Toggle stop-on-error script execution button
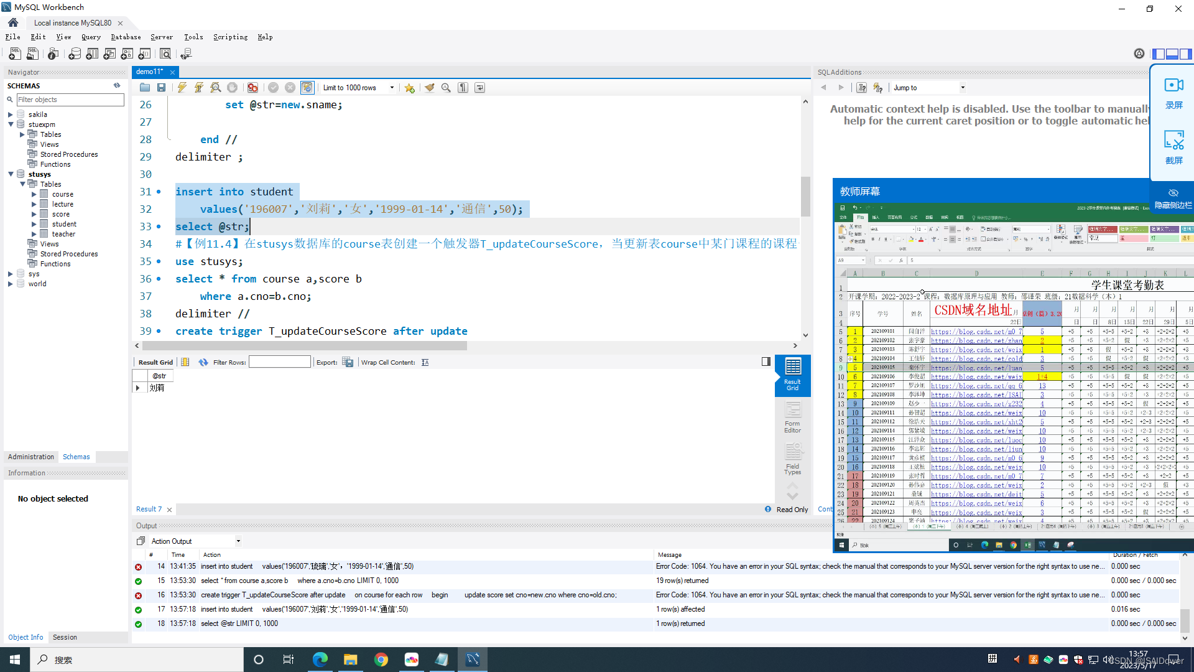Image resolution: width=1194 pixels, height=672 pixels. pos(252,88)
